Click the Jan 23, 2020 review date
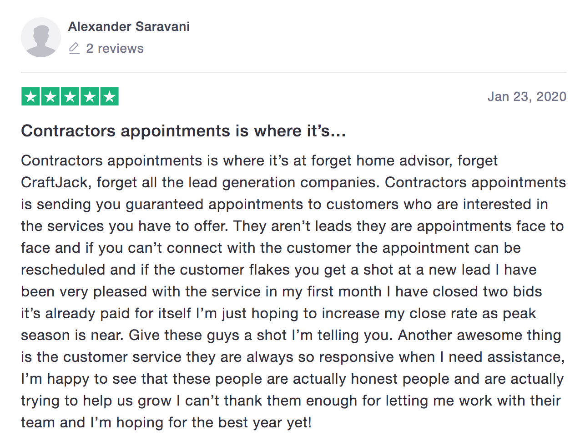 coord(527,96)
